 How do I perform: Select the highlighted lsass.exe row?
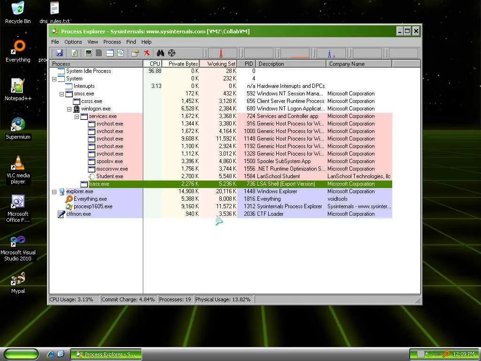coord(221,184)
